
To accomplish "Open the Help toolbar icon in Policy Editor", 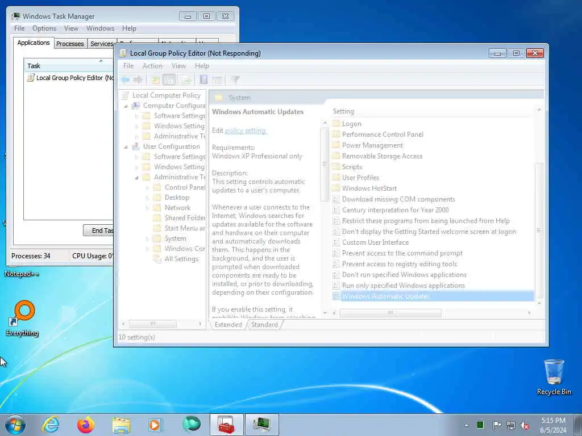I will [x=203, y=79].
